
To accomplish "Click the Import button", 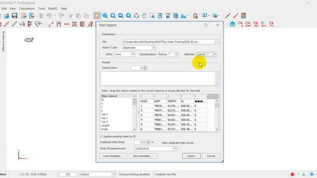I will click(191, 156).
